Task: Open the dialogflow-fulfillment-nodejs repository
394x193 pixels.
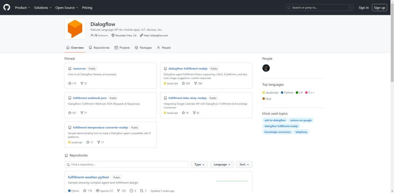Action: 188,68
